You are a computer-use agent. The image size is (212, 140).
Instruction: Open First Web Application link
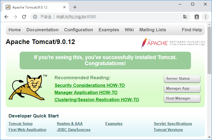click(x=27, y=130)
